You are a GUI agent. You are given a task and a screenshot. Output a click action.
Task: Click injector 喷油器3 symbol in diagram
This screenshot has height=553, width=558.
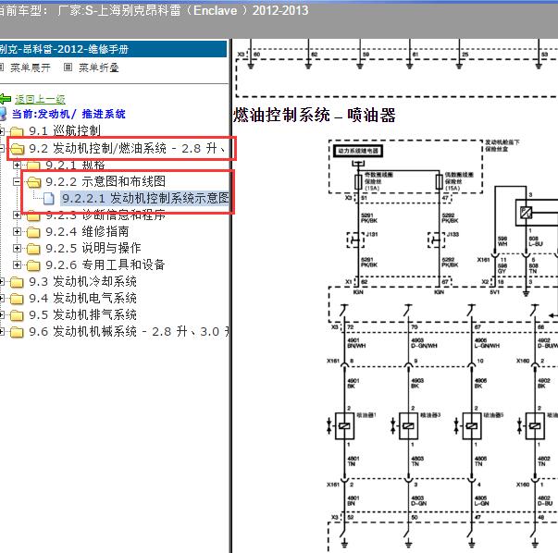point(408,426)
